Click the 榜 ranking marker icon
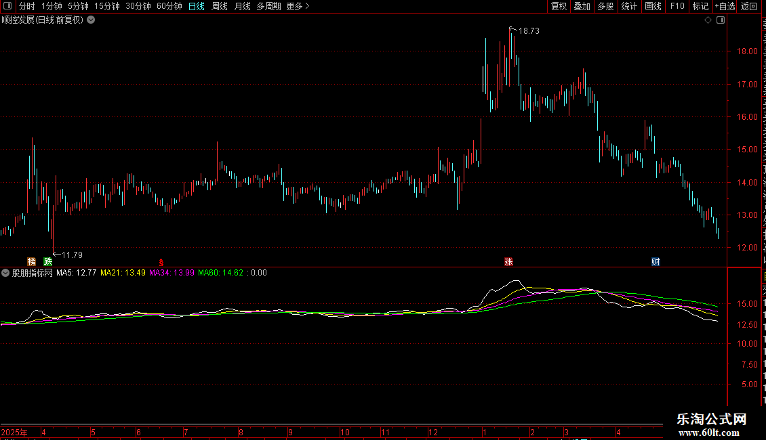This screenshot has height=440, width=766. pos(32,262)
